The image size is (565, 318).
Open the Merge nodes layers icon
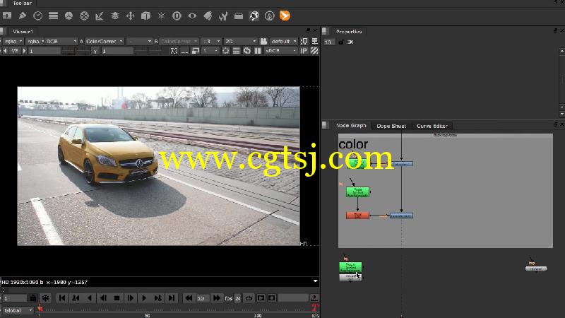coord(115,16)
